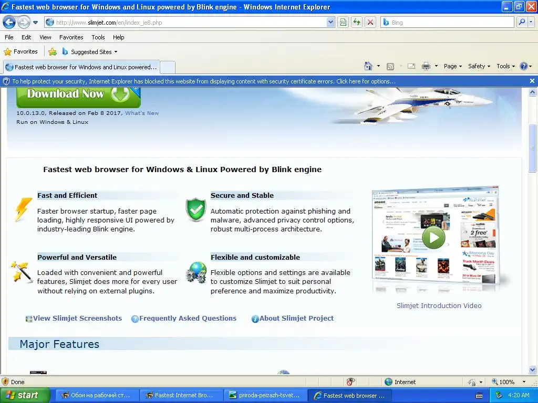Open the Tools menu in menu bar

coord(98,37)
